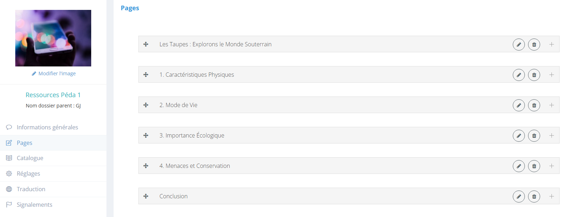Edit the 'Les Taupes' page with pencil icon
The image size is (571, 217).
click(518, 45)
